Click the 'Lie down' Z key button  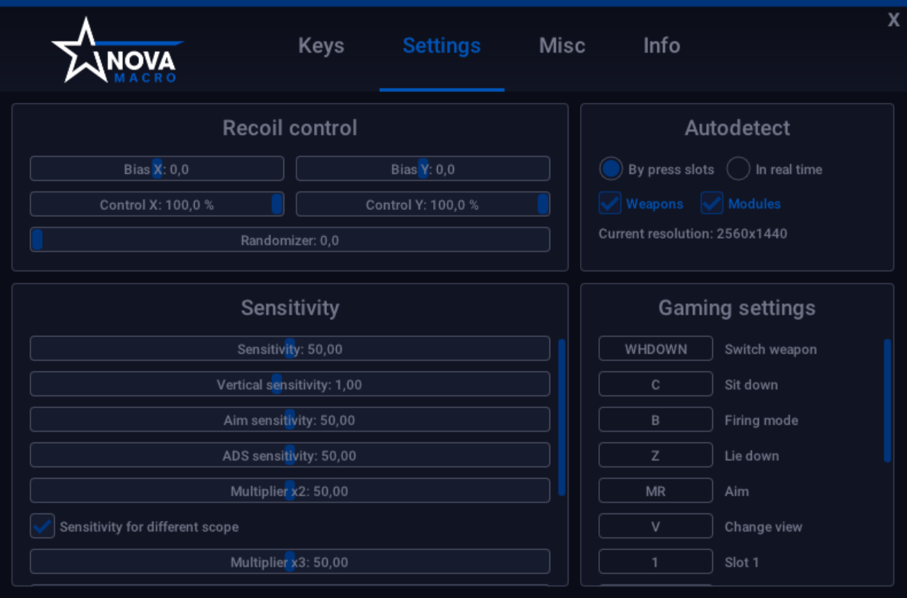pos(656,454)
